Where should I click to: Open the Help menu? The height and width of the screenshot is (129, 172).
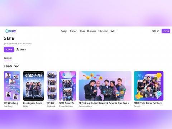(x=113, y=31)
